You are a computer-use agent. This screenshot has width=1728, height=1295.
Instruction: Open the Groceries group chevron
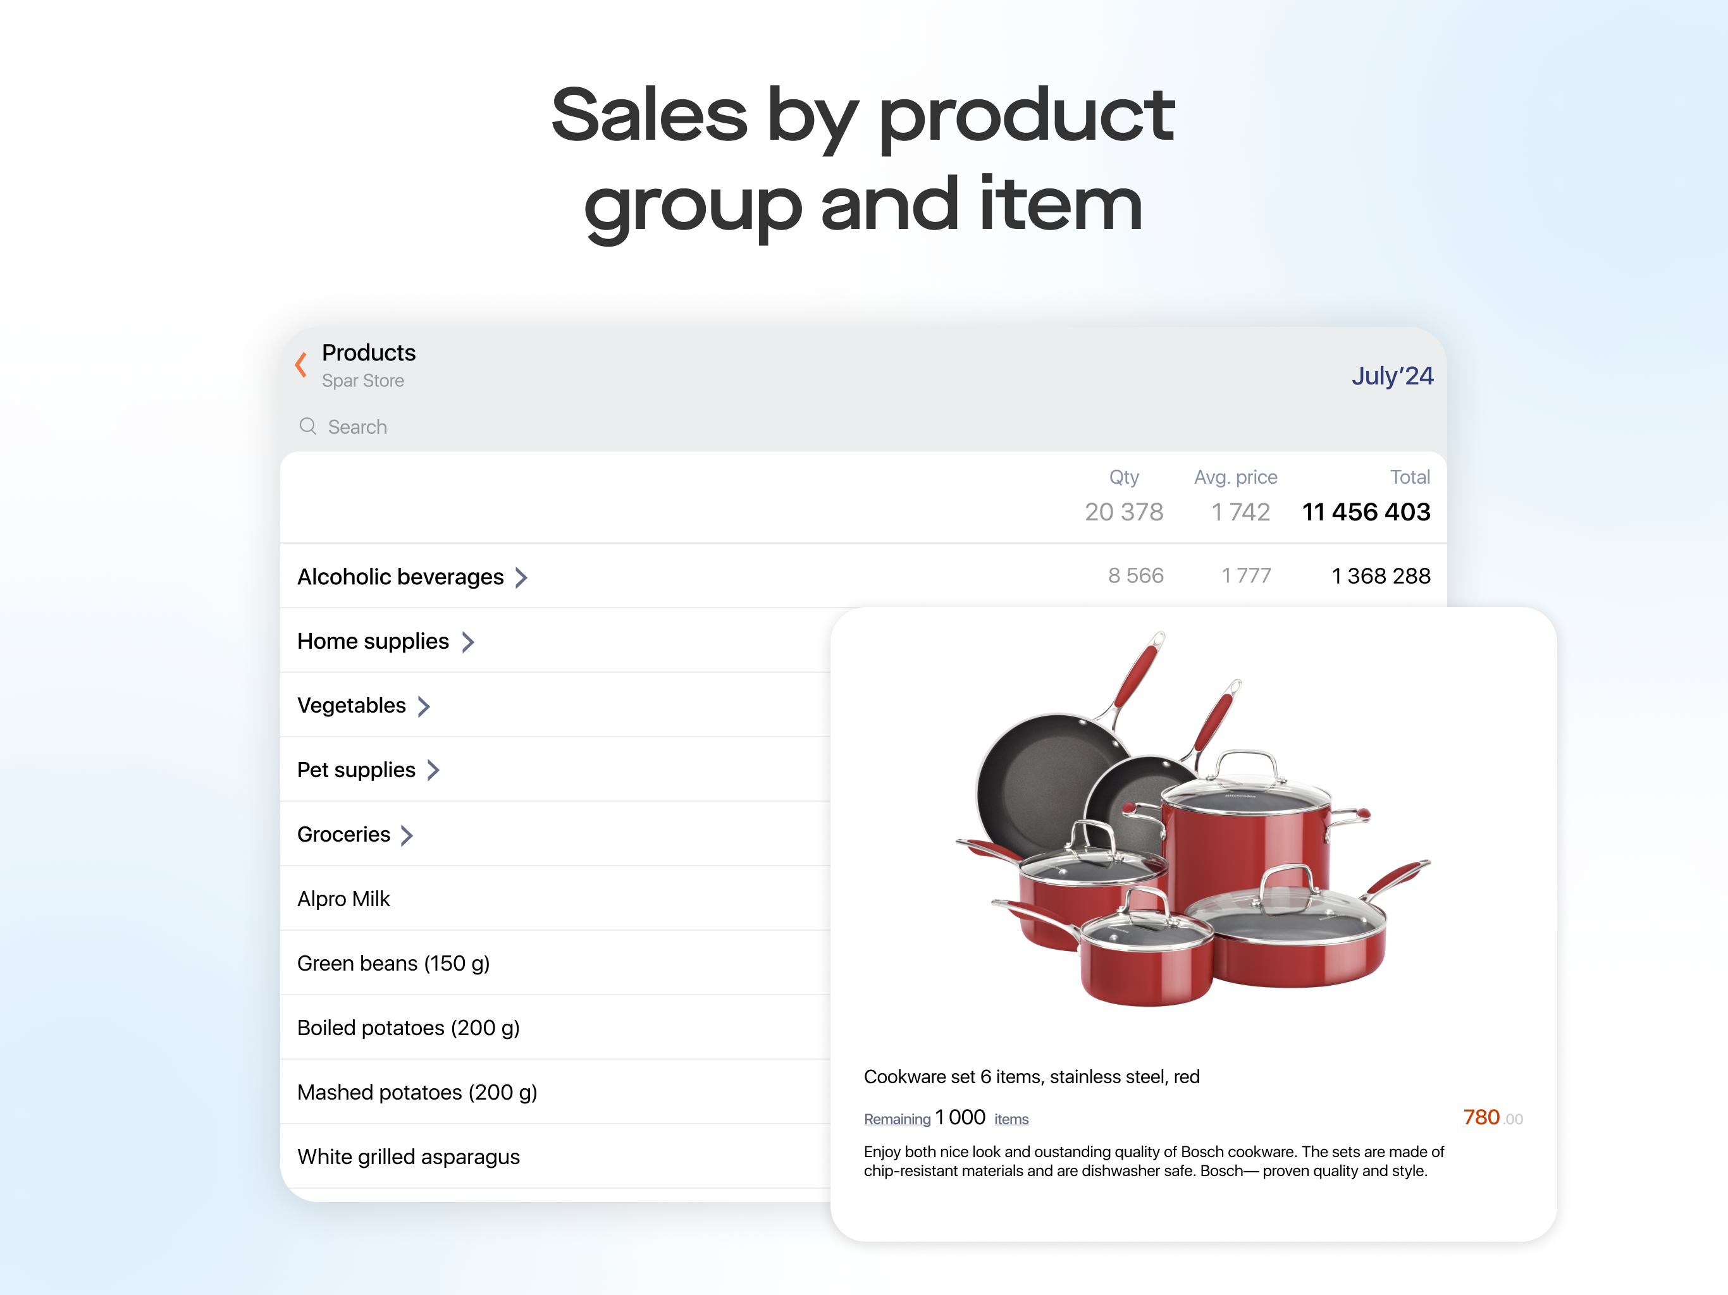[x=407, y=836]
